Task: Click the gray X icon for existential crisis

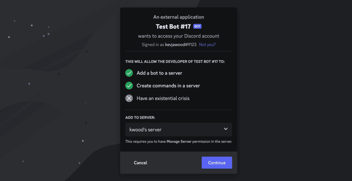Action: [x=129, y=98]
